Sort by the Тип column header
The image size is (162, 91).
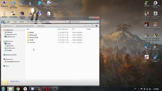(73, 29)
